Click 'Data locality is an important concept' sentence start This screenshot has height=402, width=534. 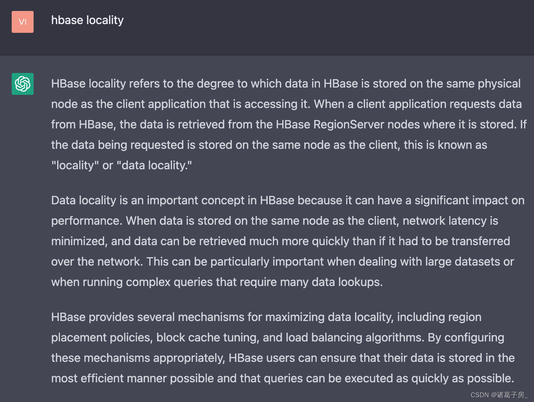[153, 200]
